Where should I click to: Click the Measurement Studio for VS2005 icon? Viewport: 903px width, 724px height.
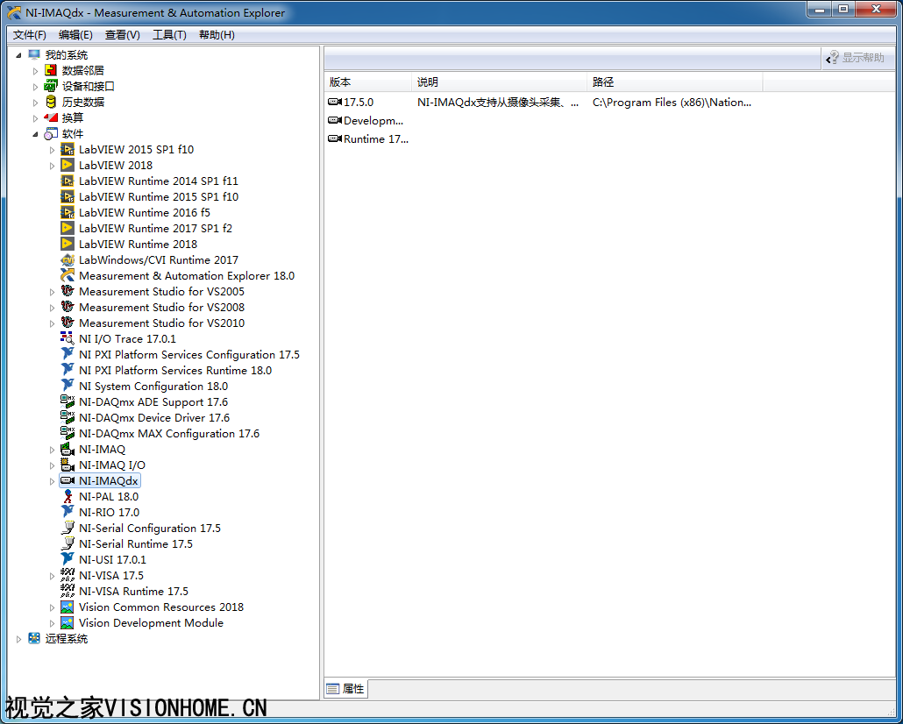[x=68, y=292]
